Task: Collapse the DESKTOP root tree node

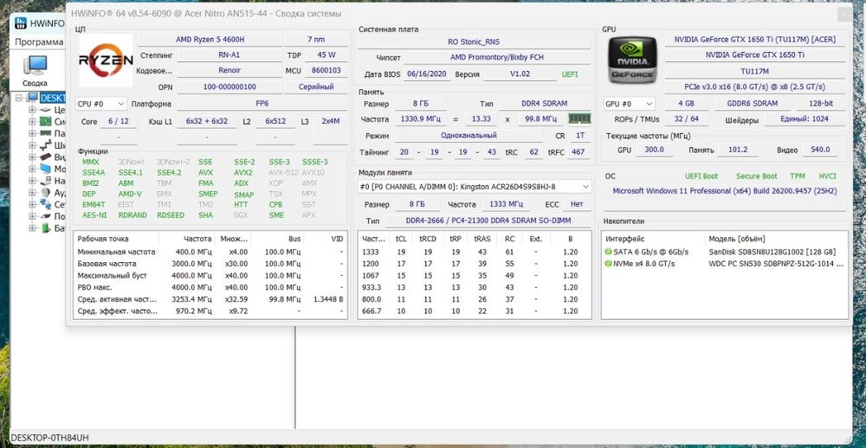Action: pos(20,98)
